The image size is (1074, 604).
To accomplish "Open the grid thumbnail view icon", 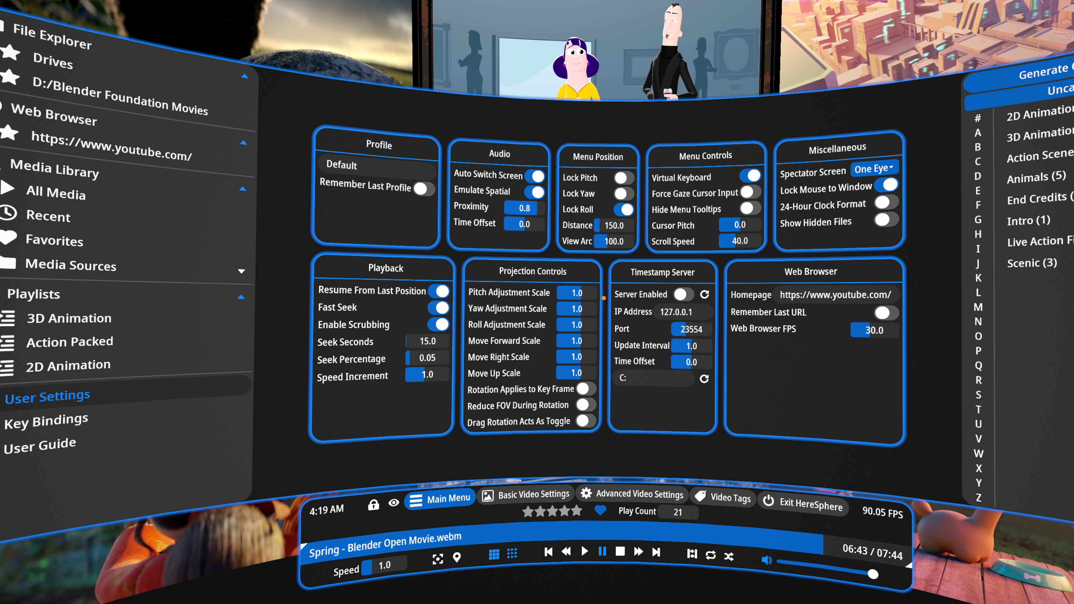I will click(494, 555).
